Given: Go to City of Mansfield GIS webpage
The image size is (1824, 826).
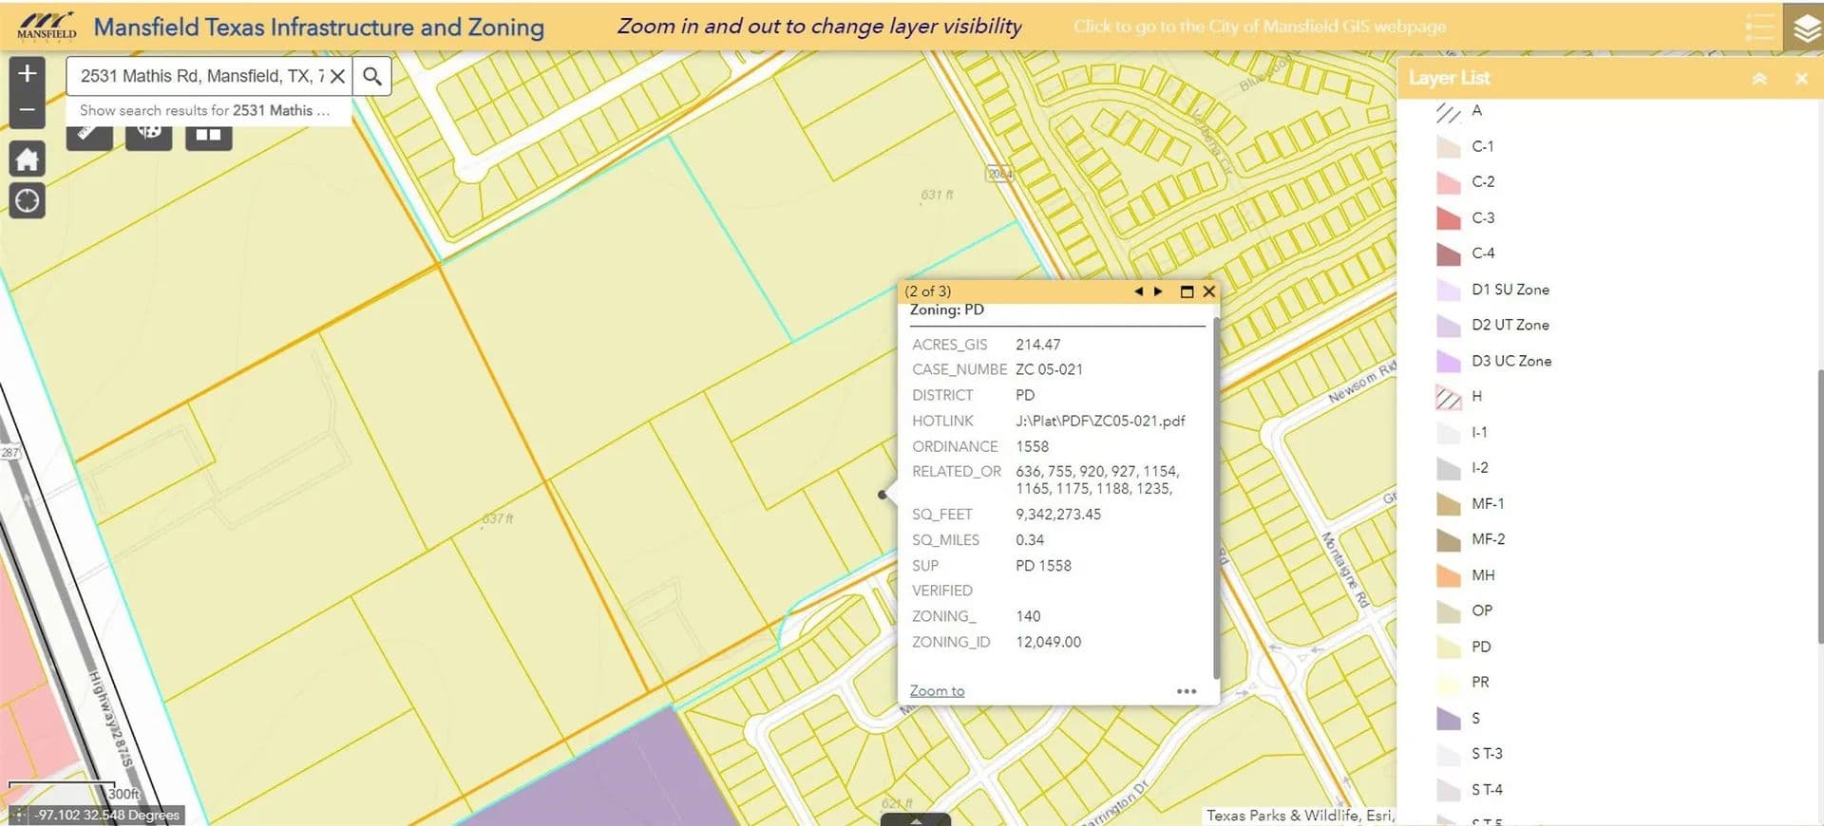Looking at the screenshot, I should coord(1260,27).
